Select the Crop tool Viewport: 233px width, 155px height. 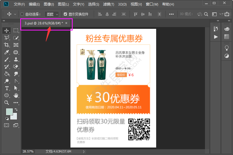point(7,45)
